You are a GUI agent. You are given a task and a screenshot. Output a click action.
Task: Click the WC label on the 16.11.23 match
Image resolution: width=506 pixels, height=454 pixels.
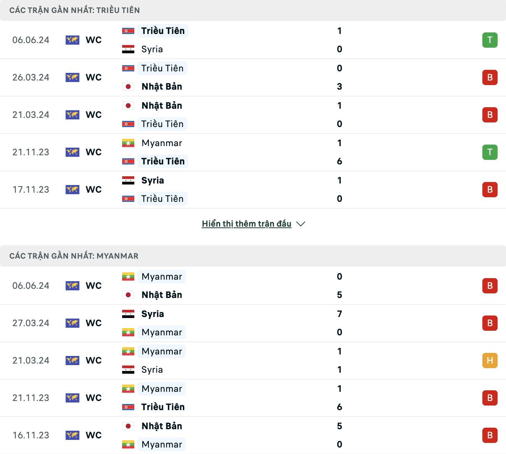pyautogui.click(x=94, y=435)
